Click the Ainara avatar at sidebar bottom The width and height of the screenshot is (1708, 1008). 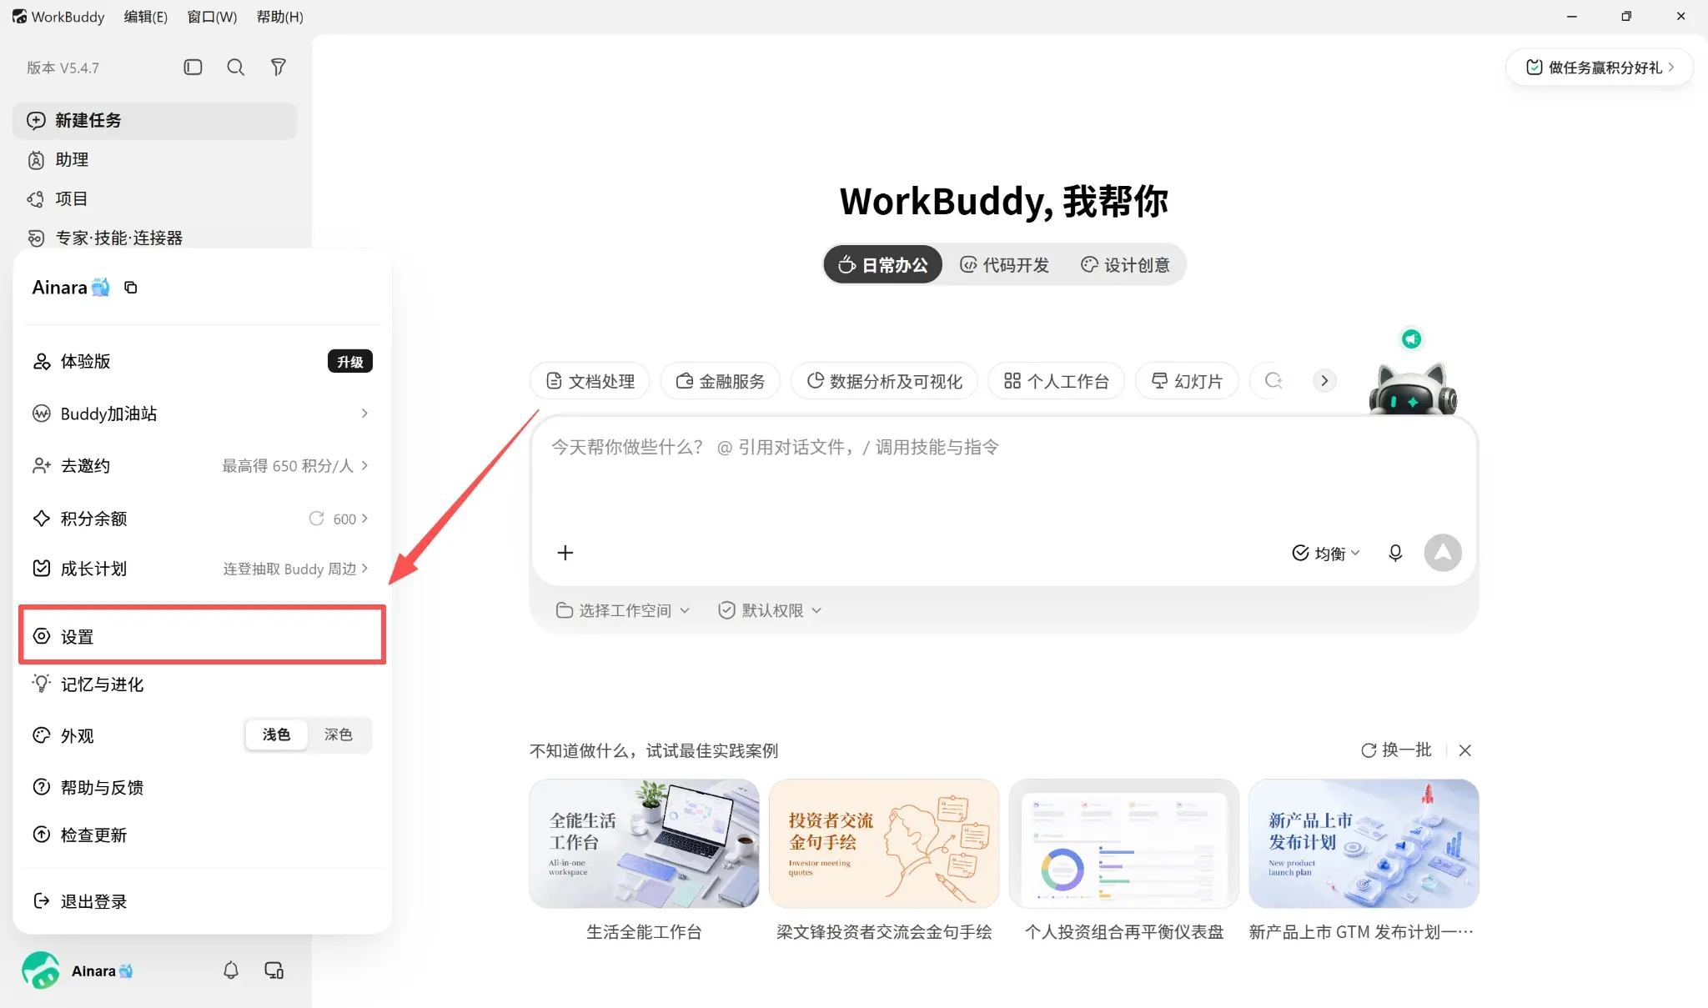pos(41,970)
